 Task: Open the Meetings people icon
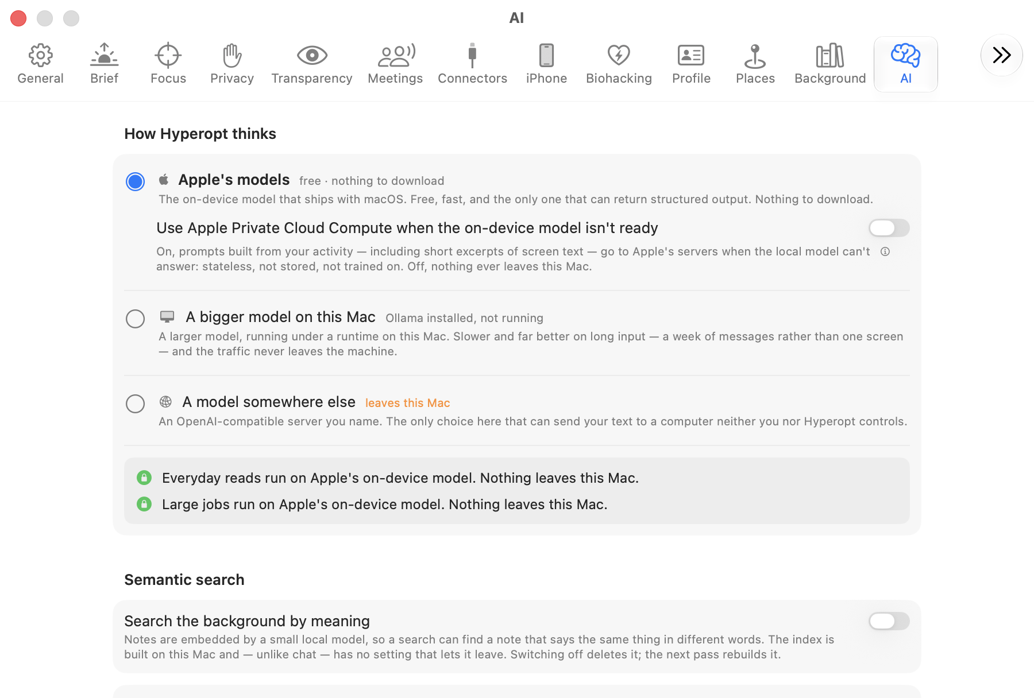(x=396, y=56)
